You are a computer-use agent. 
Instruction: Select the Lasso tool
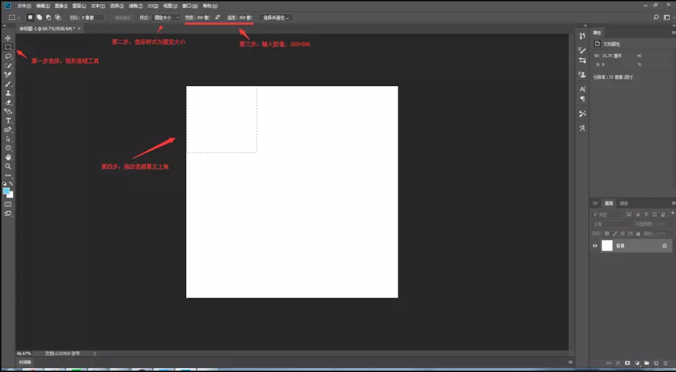[7, 56]
